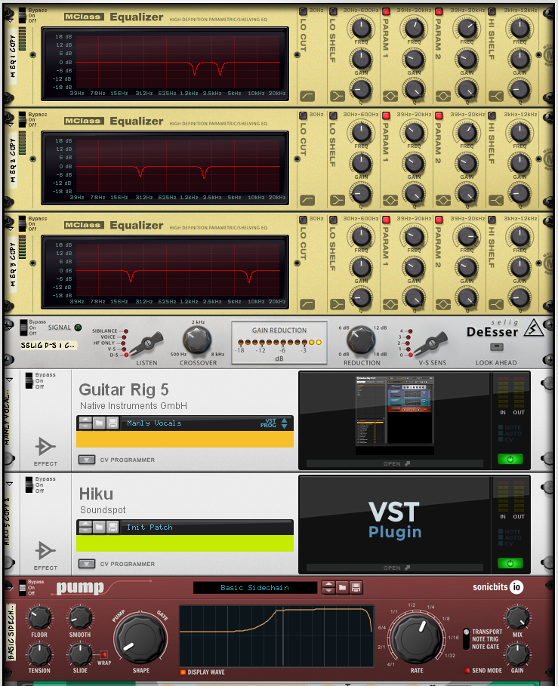Click the PARAM 1 bell icon on M EQ 2 COPY
This screenshot has height=686, width=558.
coord(390,200)
